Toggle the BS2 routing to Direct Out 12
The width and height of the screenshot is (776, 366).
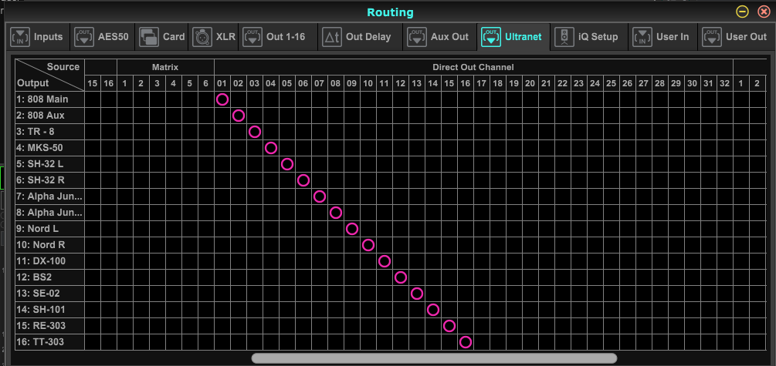pyautogui.click(x=401, y=277)
